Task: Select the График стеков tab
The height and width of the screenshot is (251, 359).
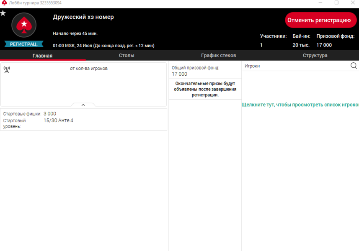Action: click(x=218, y=56)
